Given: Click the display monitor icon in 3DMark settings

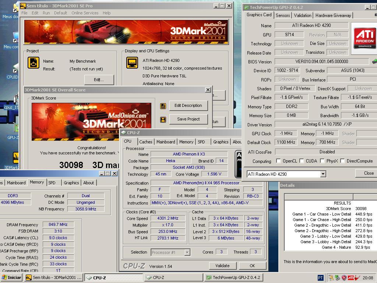Looking at the screenshot, I should 132,63.
